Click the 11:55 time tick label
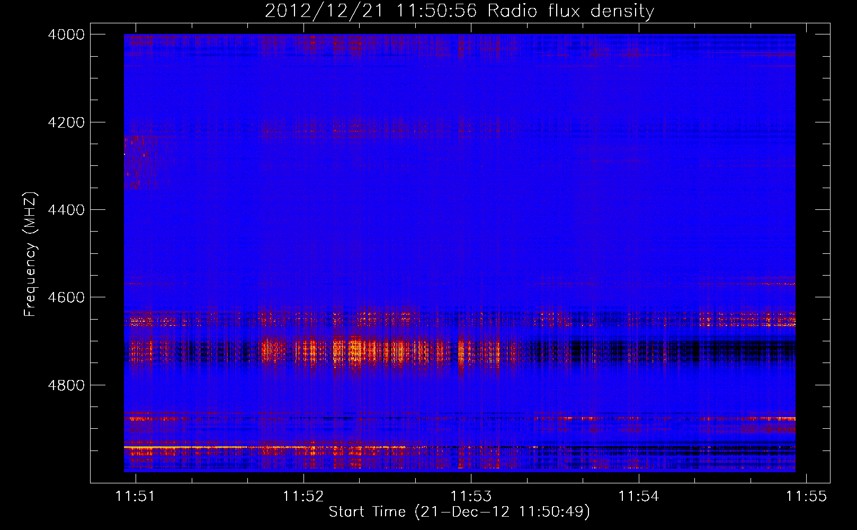 tap(806, 496)
